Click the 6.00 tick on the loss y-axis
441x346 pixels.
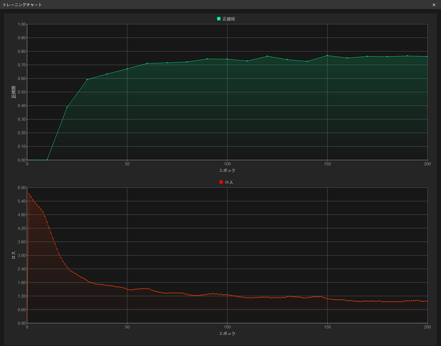tap(22, 188)
